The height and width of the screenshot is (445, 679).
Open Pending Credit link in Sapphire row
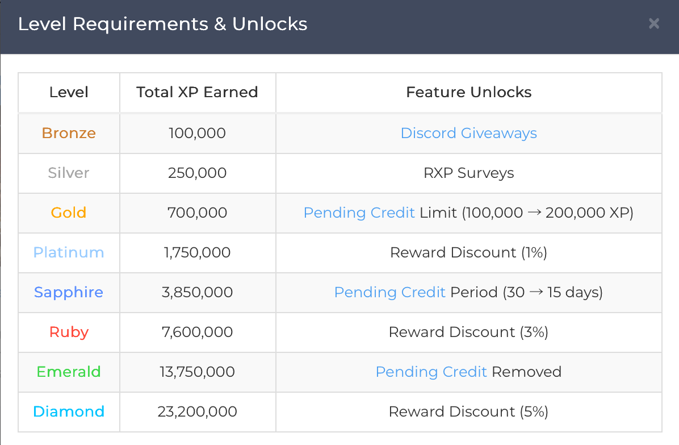[389, 292]
